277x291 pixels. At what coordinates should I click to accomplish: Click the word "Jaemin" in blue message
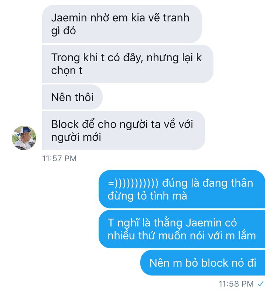204,223
